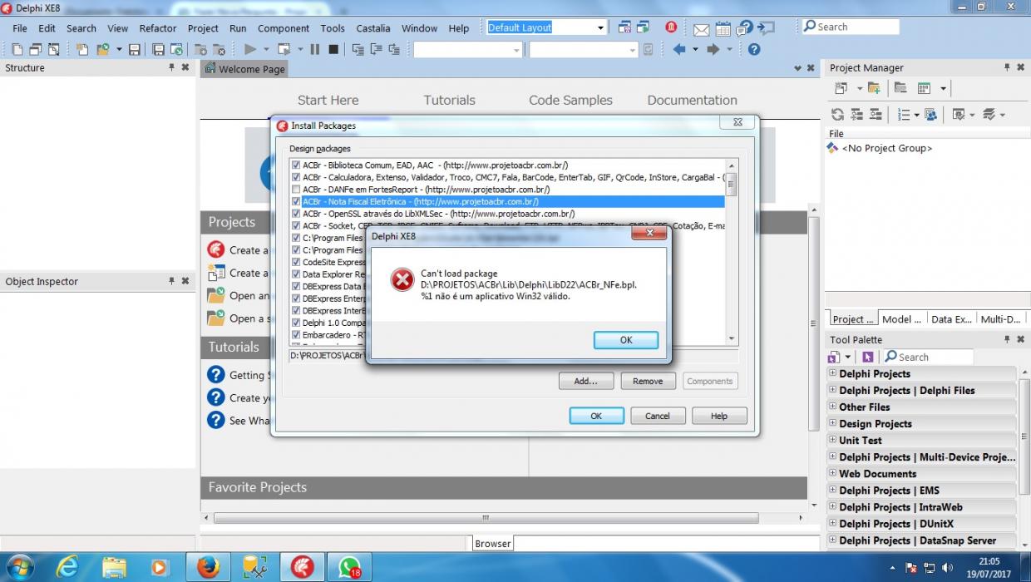This screenshot has height=582, width=1031.
Task: Toggle Data Explorer package checkbox
Action: click(x=295, y=274)
